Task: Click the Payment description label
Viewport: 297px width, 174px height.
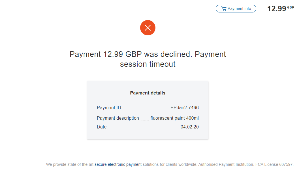Action: [118, 118]
